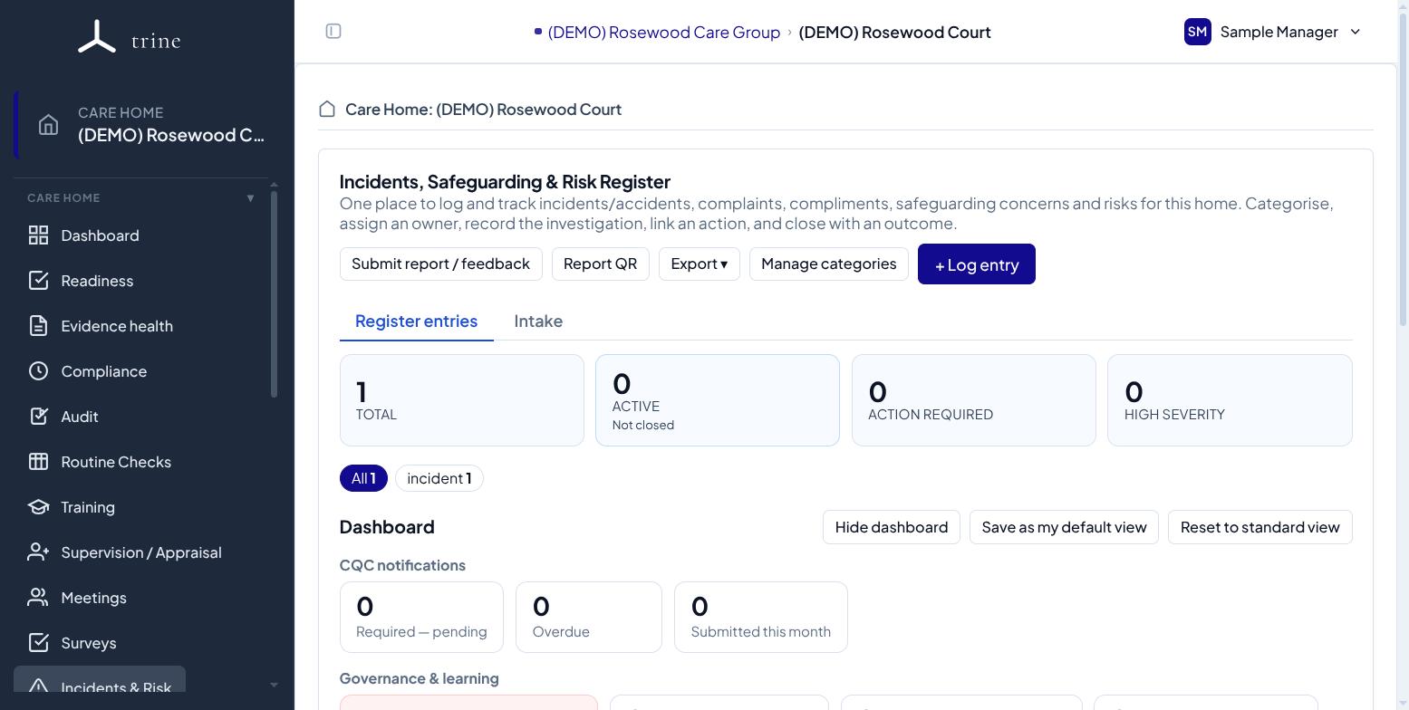This screenshot has width=1409, height=710.
Task: Switch to the Register entries tab
Action: [x=416, y=321]
